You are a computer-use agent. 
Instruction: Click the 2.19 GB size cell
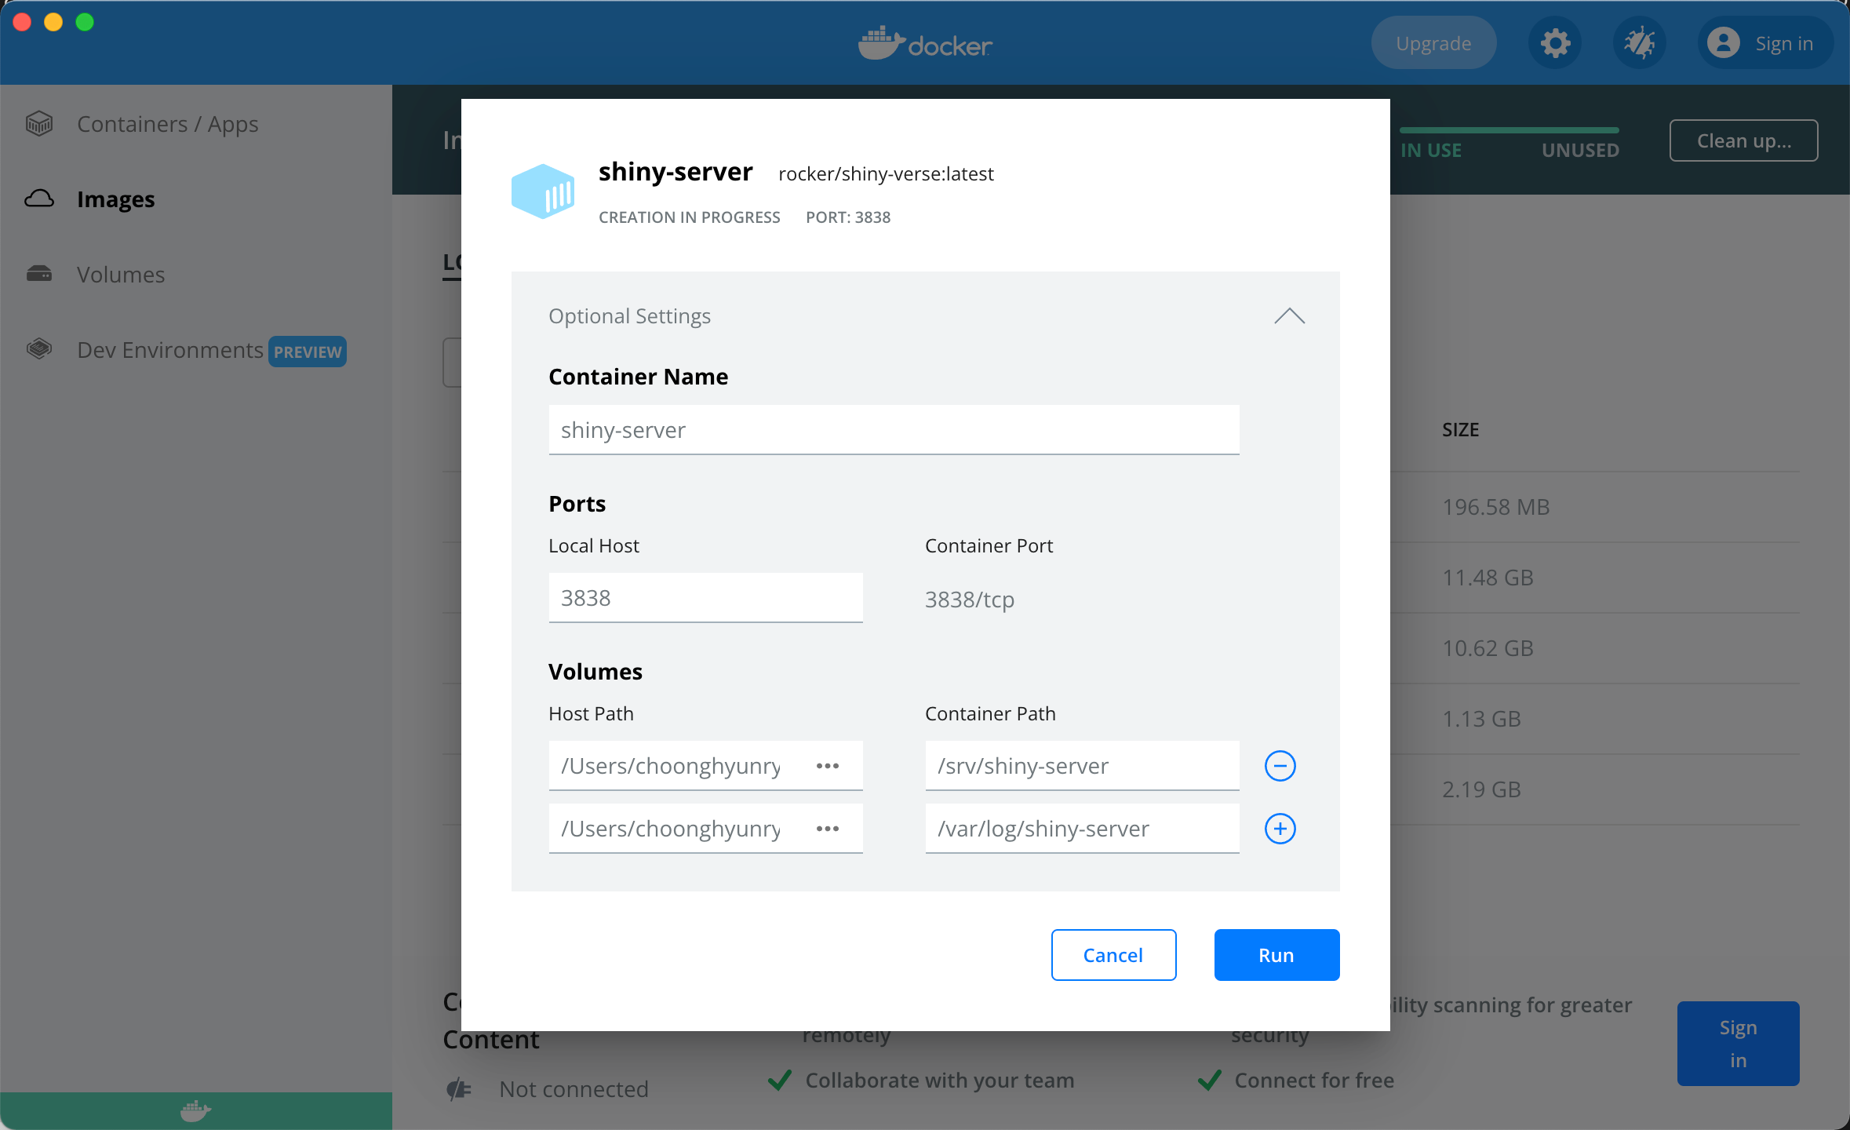(1481, 789)
